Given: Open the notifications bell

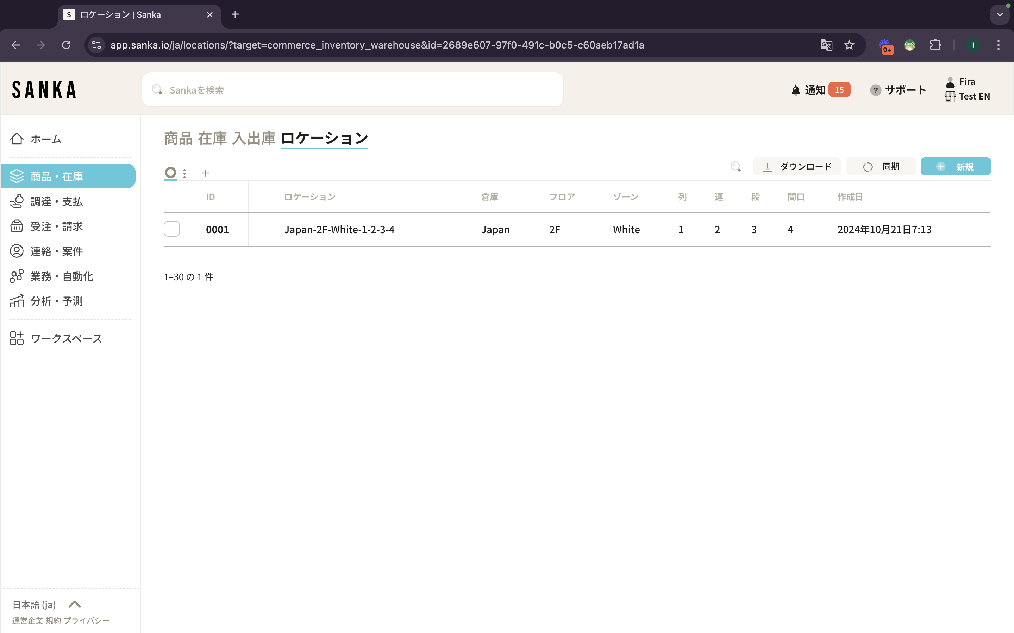Looking at the screenshot, I should 795,90.
